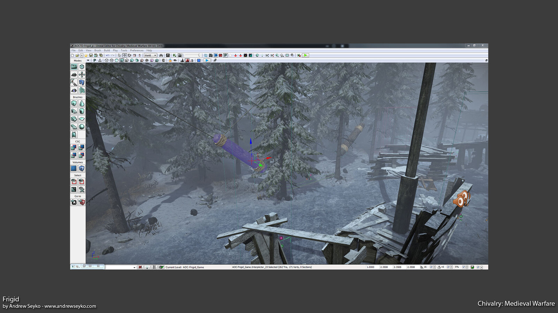Switch viewport to wireframe cube mode
The image size is (558, 313).
(106, 61)
